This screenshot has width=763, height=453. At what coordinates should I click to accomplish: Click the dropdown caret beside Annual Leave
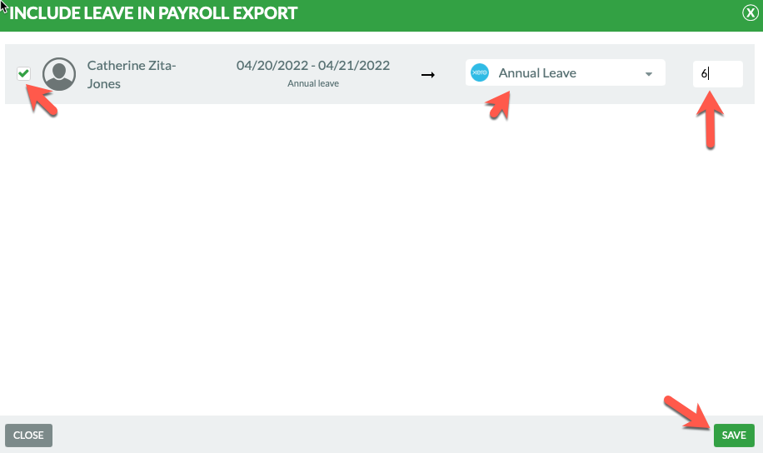tap(648, 74)
